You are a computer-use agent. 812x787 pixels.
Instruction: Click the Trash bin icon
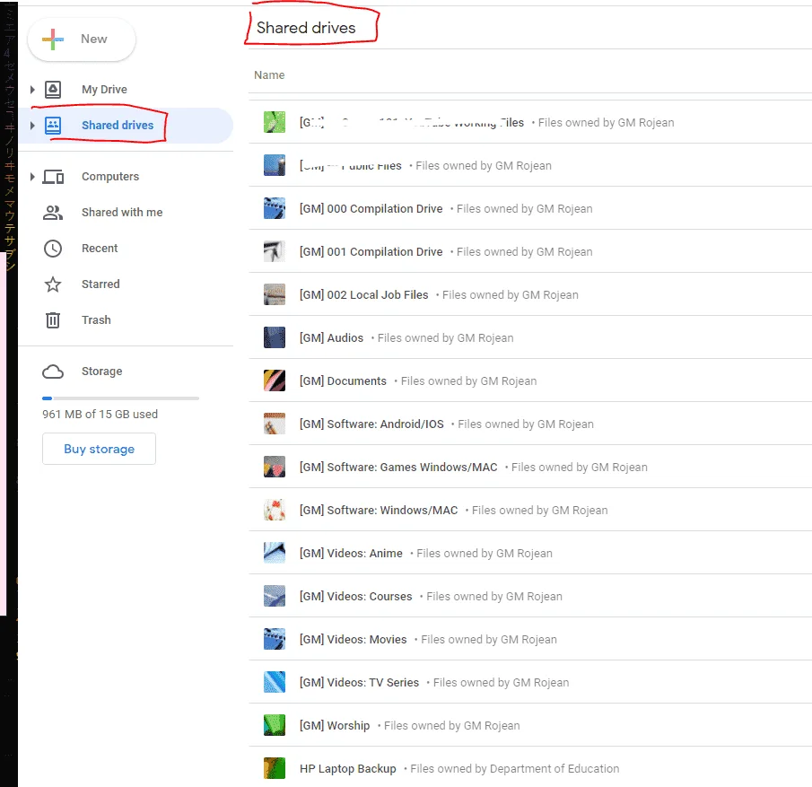coord(53,320)
